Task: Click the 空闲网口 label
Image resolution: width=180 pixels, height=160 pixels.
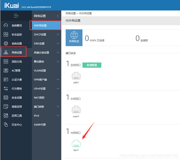Action: pyautogui.click(x=75, y=65)
